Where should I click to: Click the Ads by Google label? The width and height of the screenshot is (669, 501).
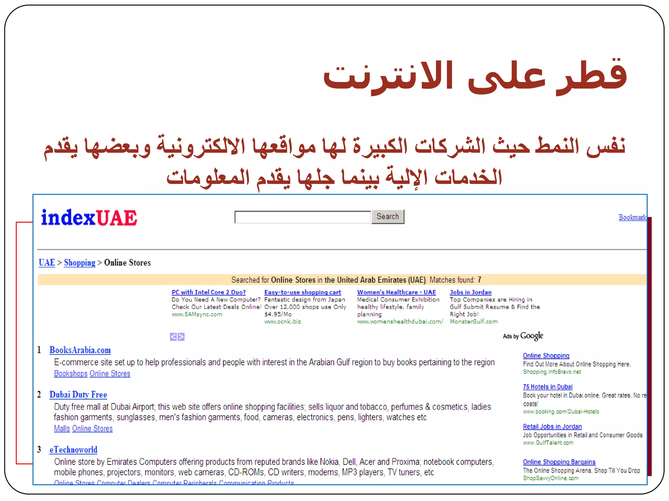523,336
